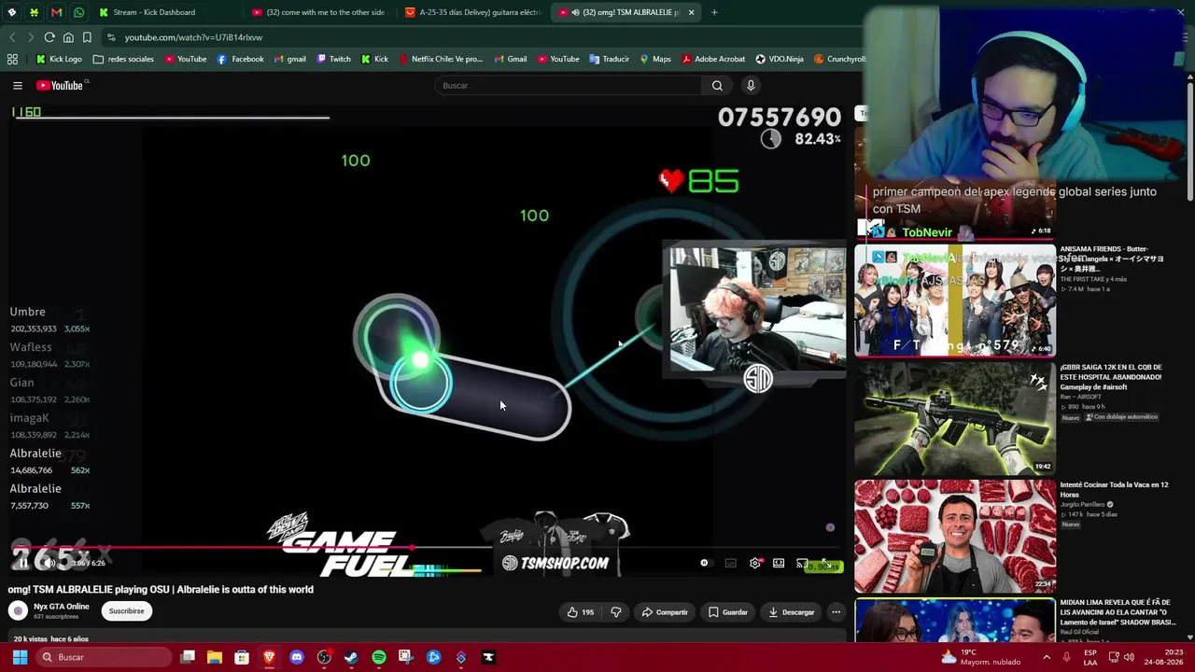Open the MIDIAN LIMA video title

click(x=1118, y=612)
